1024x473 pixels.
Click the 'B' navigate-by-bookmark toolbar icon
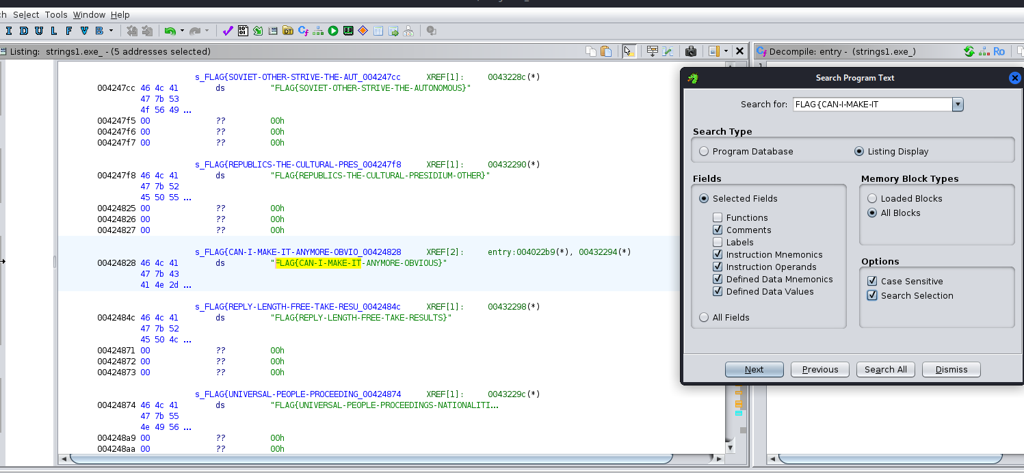(x=99, y=31)
